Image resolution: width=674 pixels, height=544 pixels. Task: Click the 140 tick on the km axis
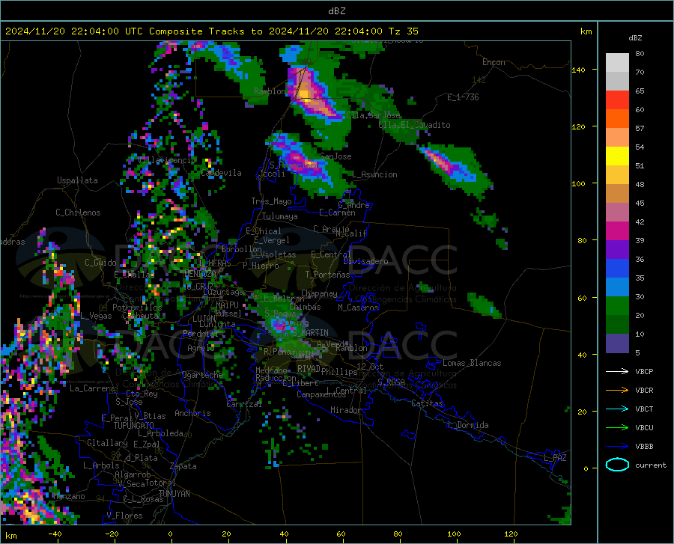tap(578, 70)
